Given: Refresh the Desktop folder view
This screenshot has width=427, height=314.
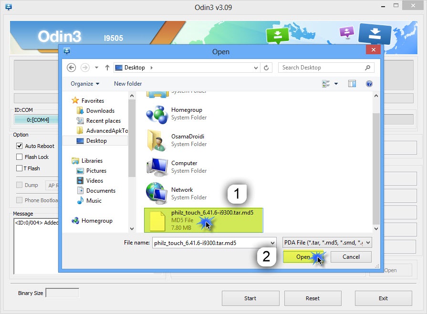Looking at the screenshot, I should point(266,68).
